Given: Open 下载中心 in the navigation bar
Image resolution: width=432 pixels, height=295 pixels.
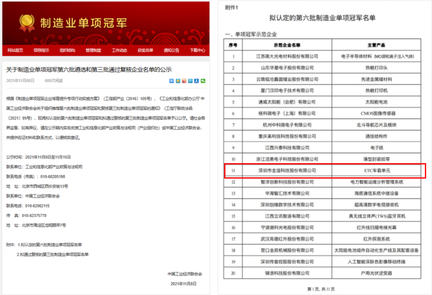Looking at the screenshot, I should [198, 50].
